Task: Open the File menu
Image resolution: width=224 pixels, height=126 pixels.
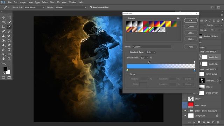Action: pyautogui.click(x=10, y=2)
